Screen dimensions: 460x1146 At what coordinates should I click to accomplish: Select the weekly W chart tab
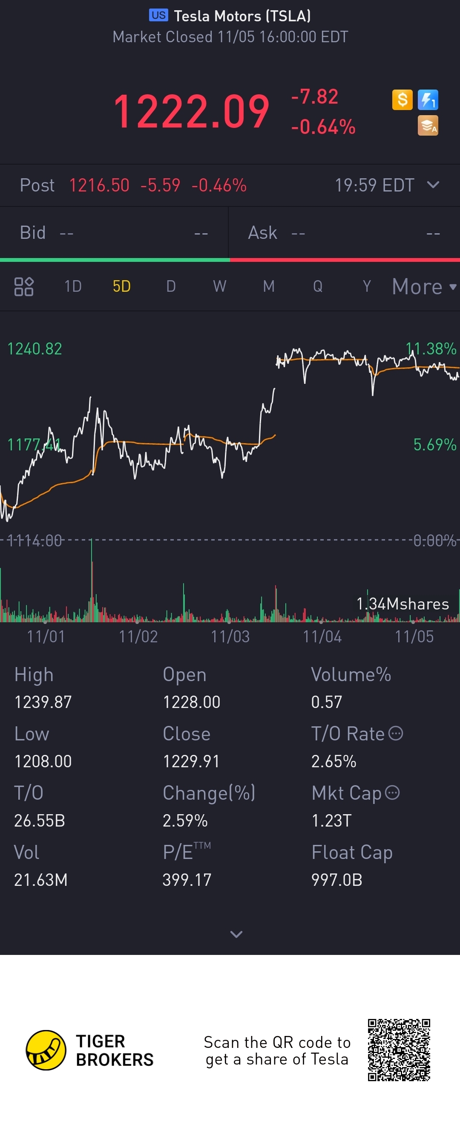(219, 287)
